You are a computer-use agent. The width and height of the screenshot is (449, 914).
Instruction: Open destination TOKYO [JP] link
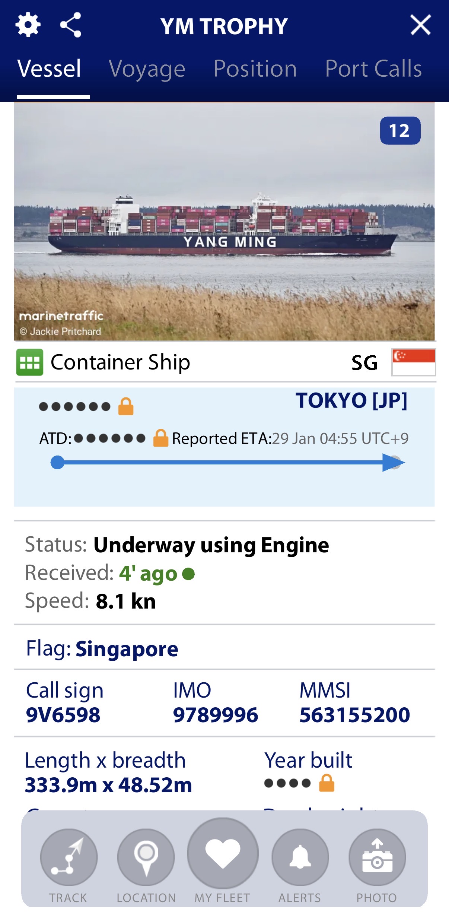351,401
